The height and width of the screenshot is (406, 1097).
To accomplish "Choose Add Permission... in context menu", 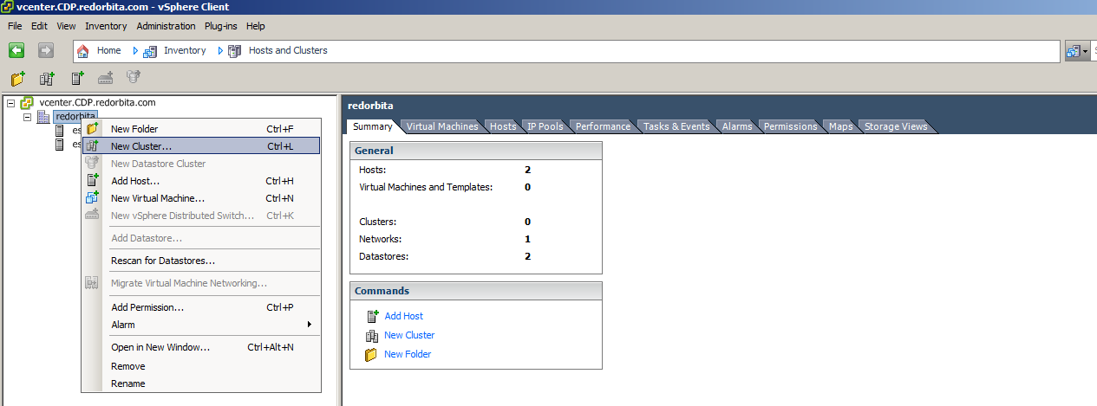I will pyautogui.click(x=201, y=307).
